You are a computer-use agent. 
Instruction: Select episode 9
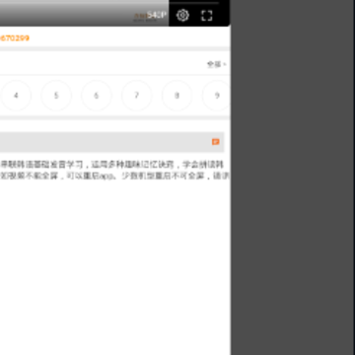click(216, 96)
